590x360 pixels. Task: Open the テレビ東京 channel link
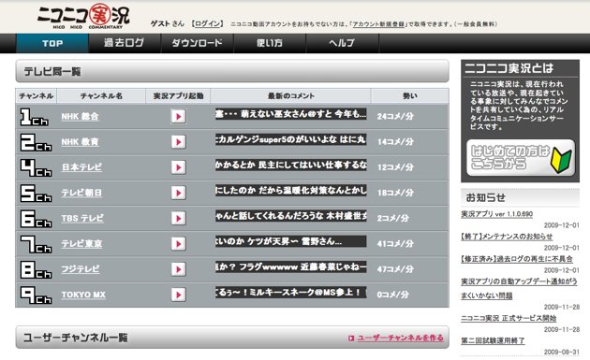(81, 244)
